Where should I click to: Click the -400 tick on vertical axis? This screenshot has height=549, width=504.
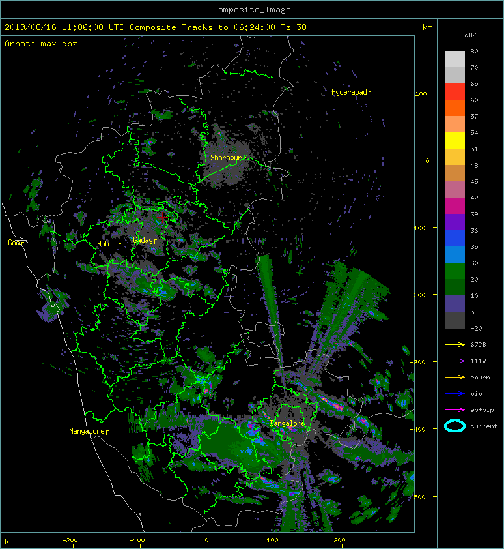[x=417, y=429]
